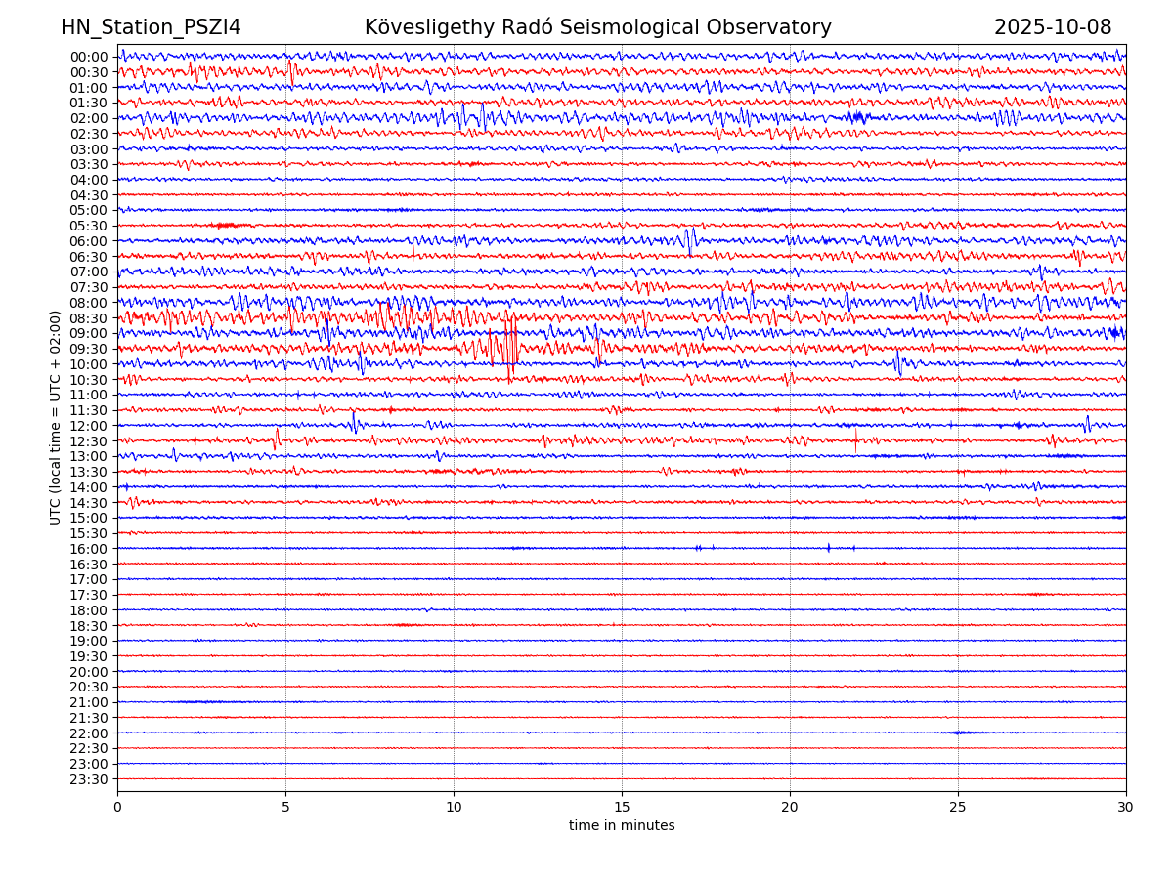
Task: Click the 12:00 row time label
Action: click(89, 426)
